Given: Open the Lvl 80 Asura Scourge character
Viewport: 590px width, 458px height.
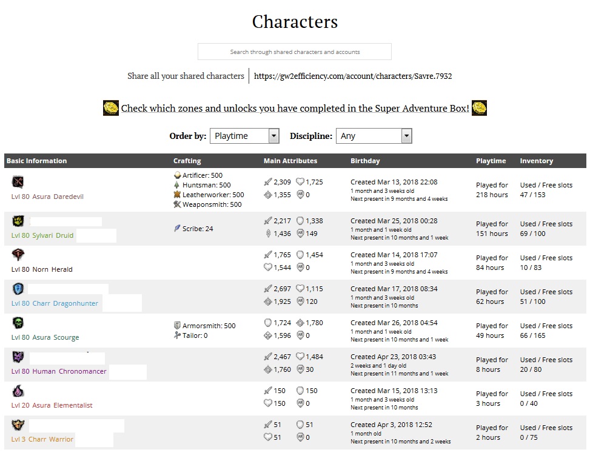Looking at the screenshot, I should click(x=45, y=337).
